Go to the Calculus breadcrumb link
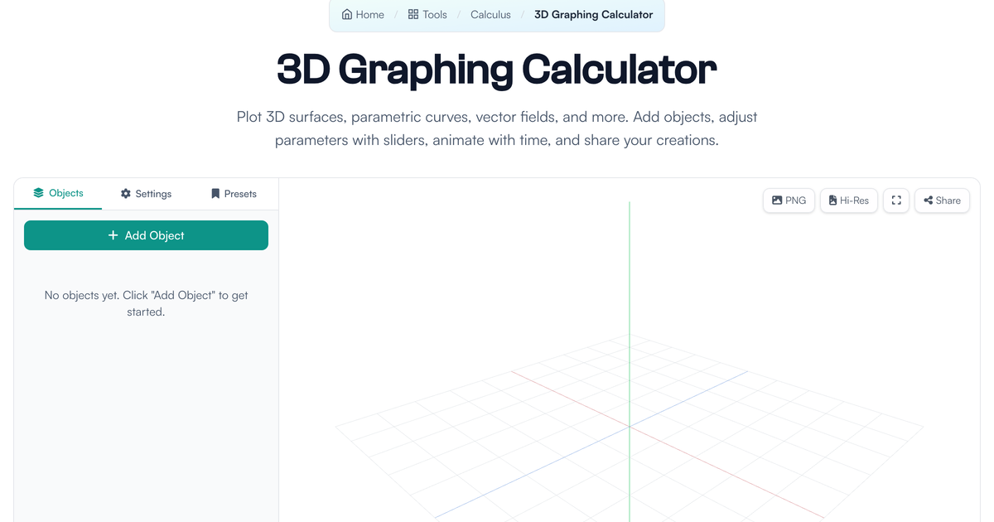 [x=490, y=14]
